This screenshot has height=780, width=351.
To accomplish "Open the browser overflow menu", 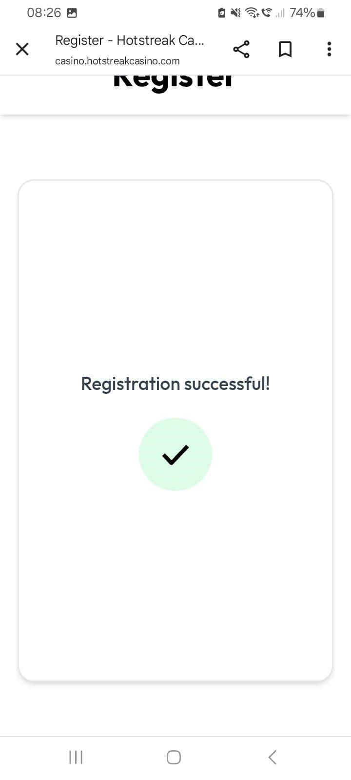I will pos(329,49).
